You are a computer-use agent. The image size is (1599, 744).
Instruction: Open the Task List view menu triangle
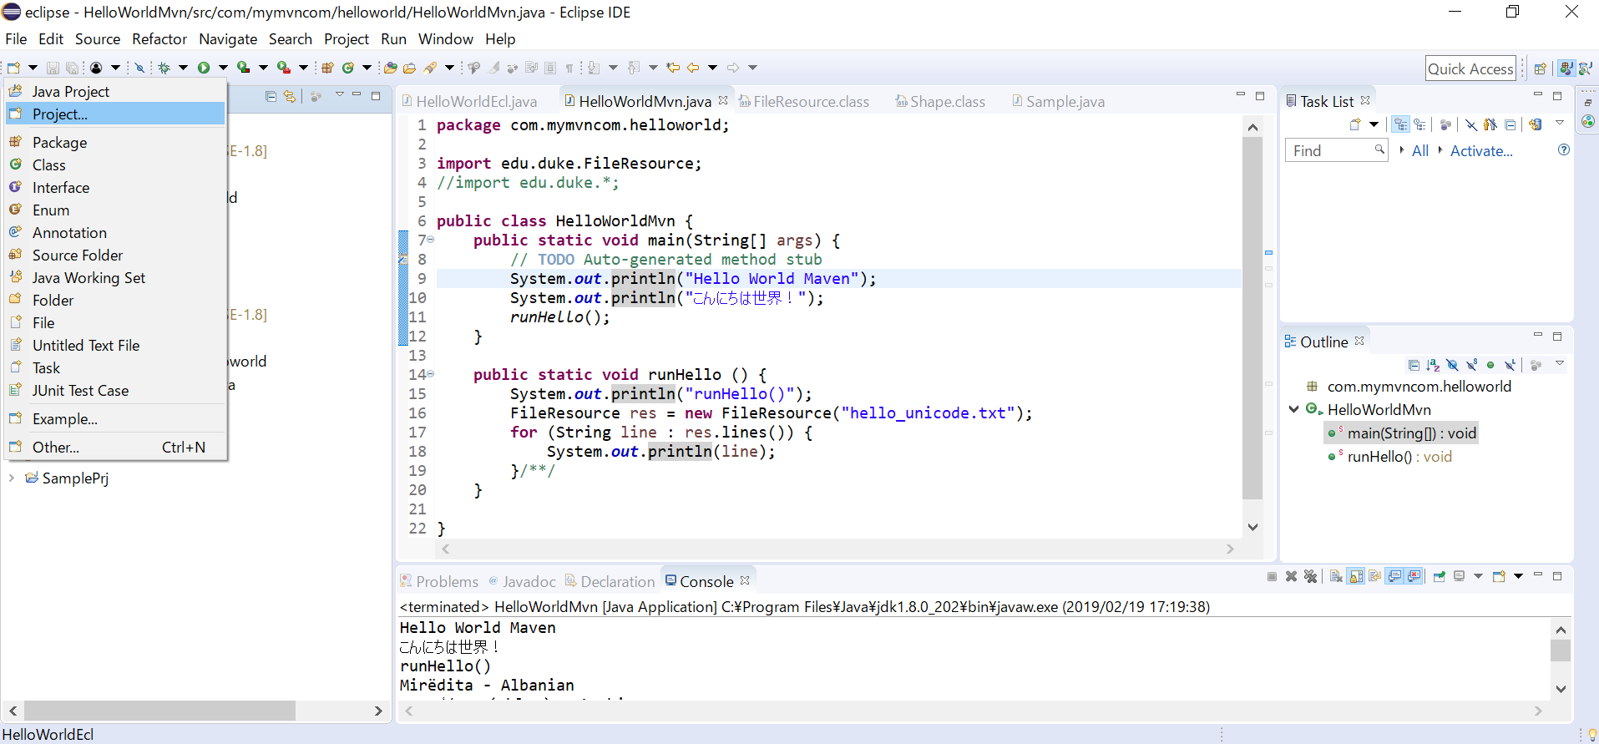point(1559,123)
